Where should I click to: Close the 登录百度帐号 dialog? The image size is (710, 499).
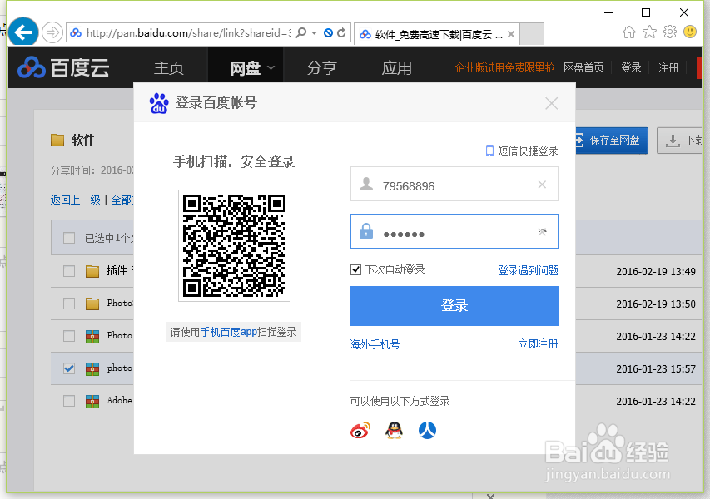click(x=551, y=103)
